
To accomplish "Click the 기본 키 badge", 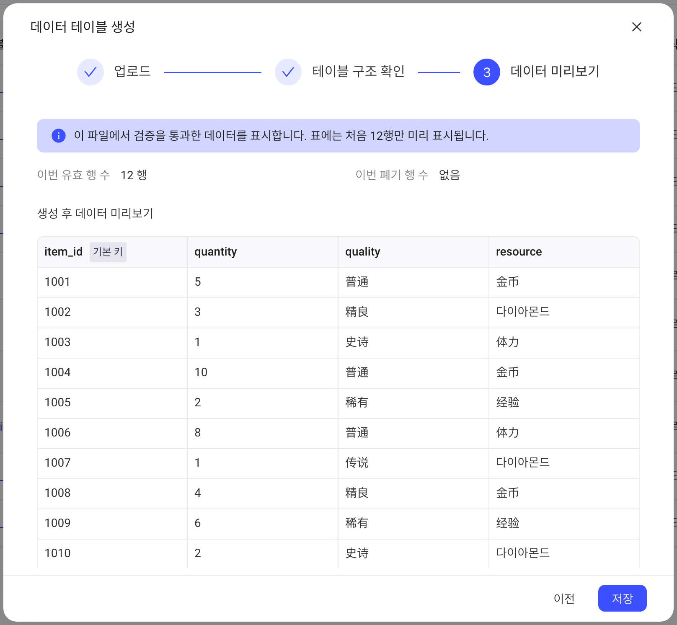I will pyautogui.click(x=108, y=252).
